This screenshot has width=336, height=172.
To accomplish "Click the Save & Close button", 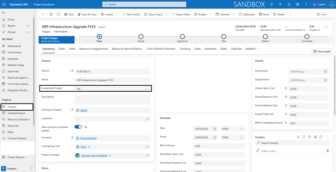I will pos(87,14).
